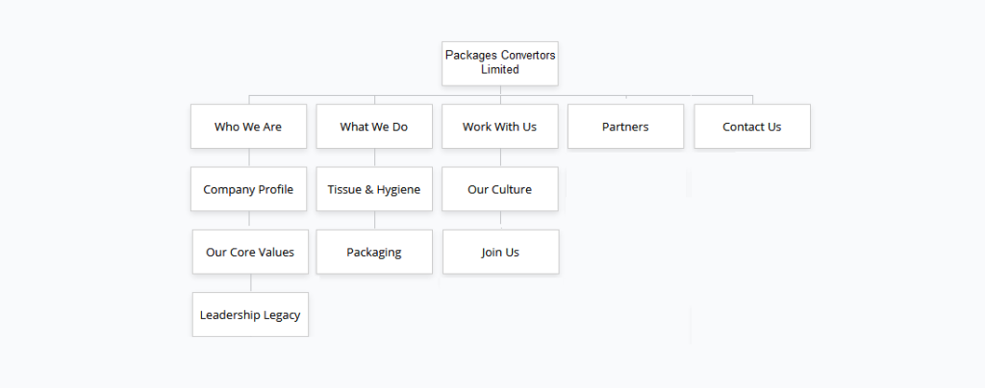Open Our Core Values entry
The height and width of the screenshot is (388, 985).
click(250, 252)
